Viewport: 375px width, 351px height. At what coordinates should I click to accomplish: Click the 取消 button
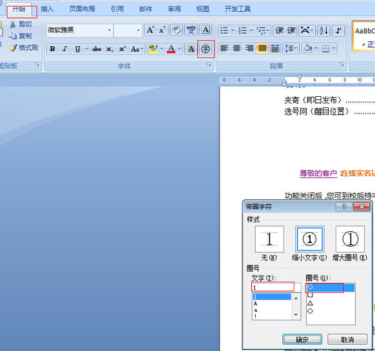pyautogui.click(x=347, y=340)
